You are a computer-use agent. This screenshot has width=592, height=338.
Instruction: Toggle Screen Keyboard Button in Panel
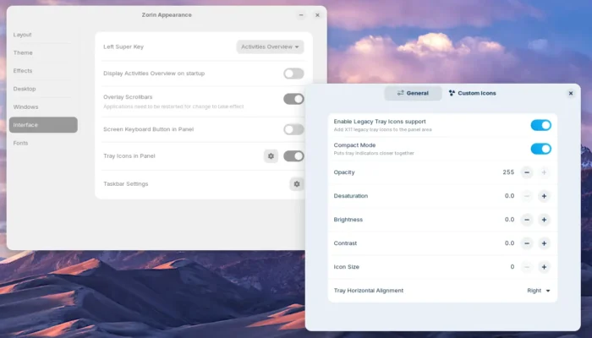293,129
